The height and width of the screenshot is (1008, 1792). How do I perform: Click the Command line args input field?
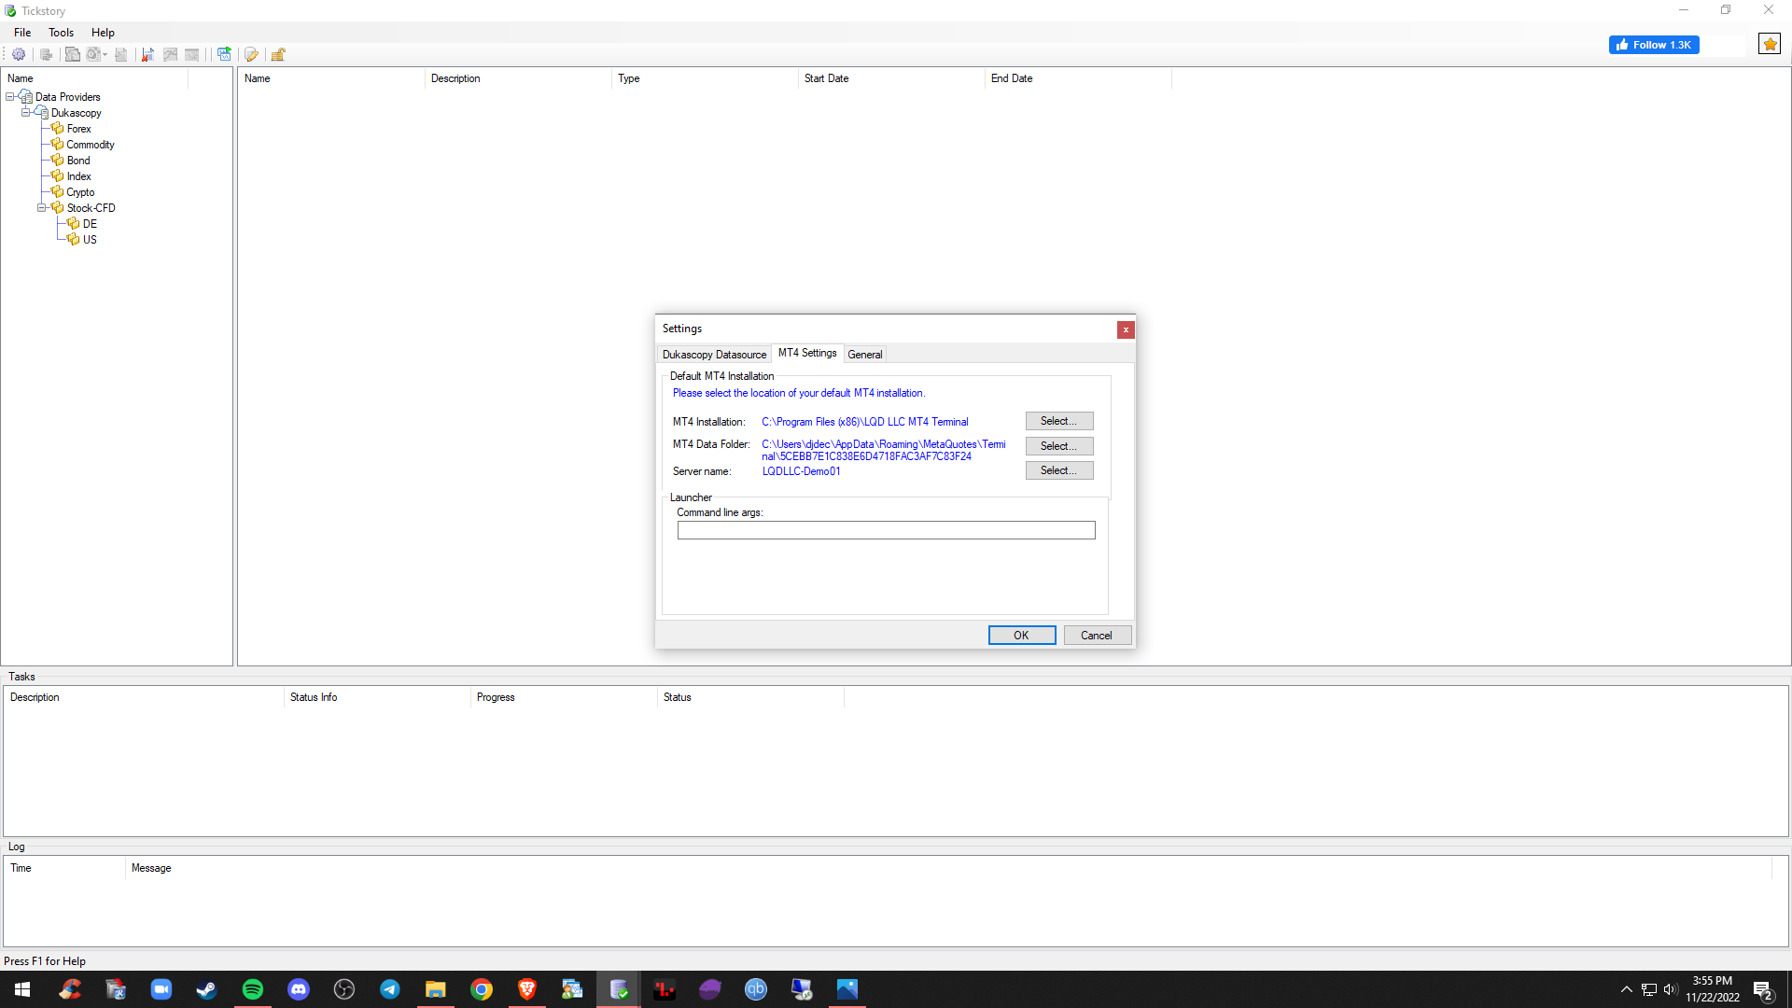click(886, 530)
